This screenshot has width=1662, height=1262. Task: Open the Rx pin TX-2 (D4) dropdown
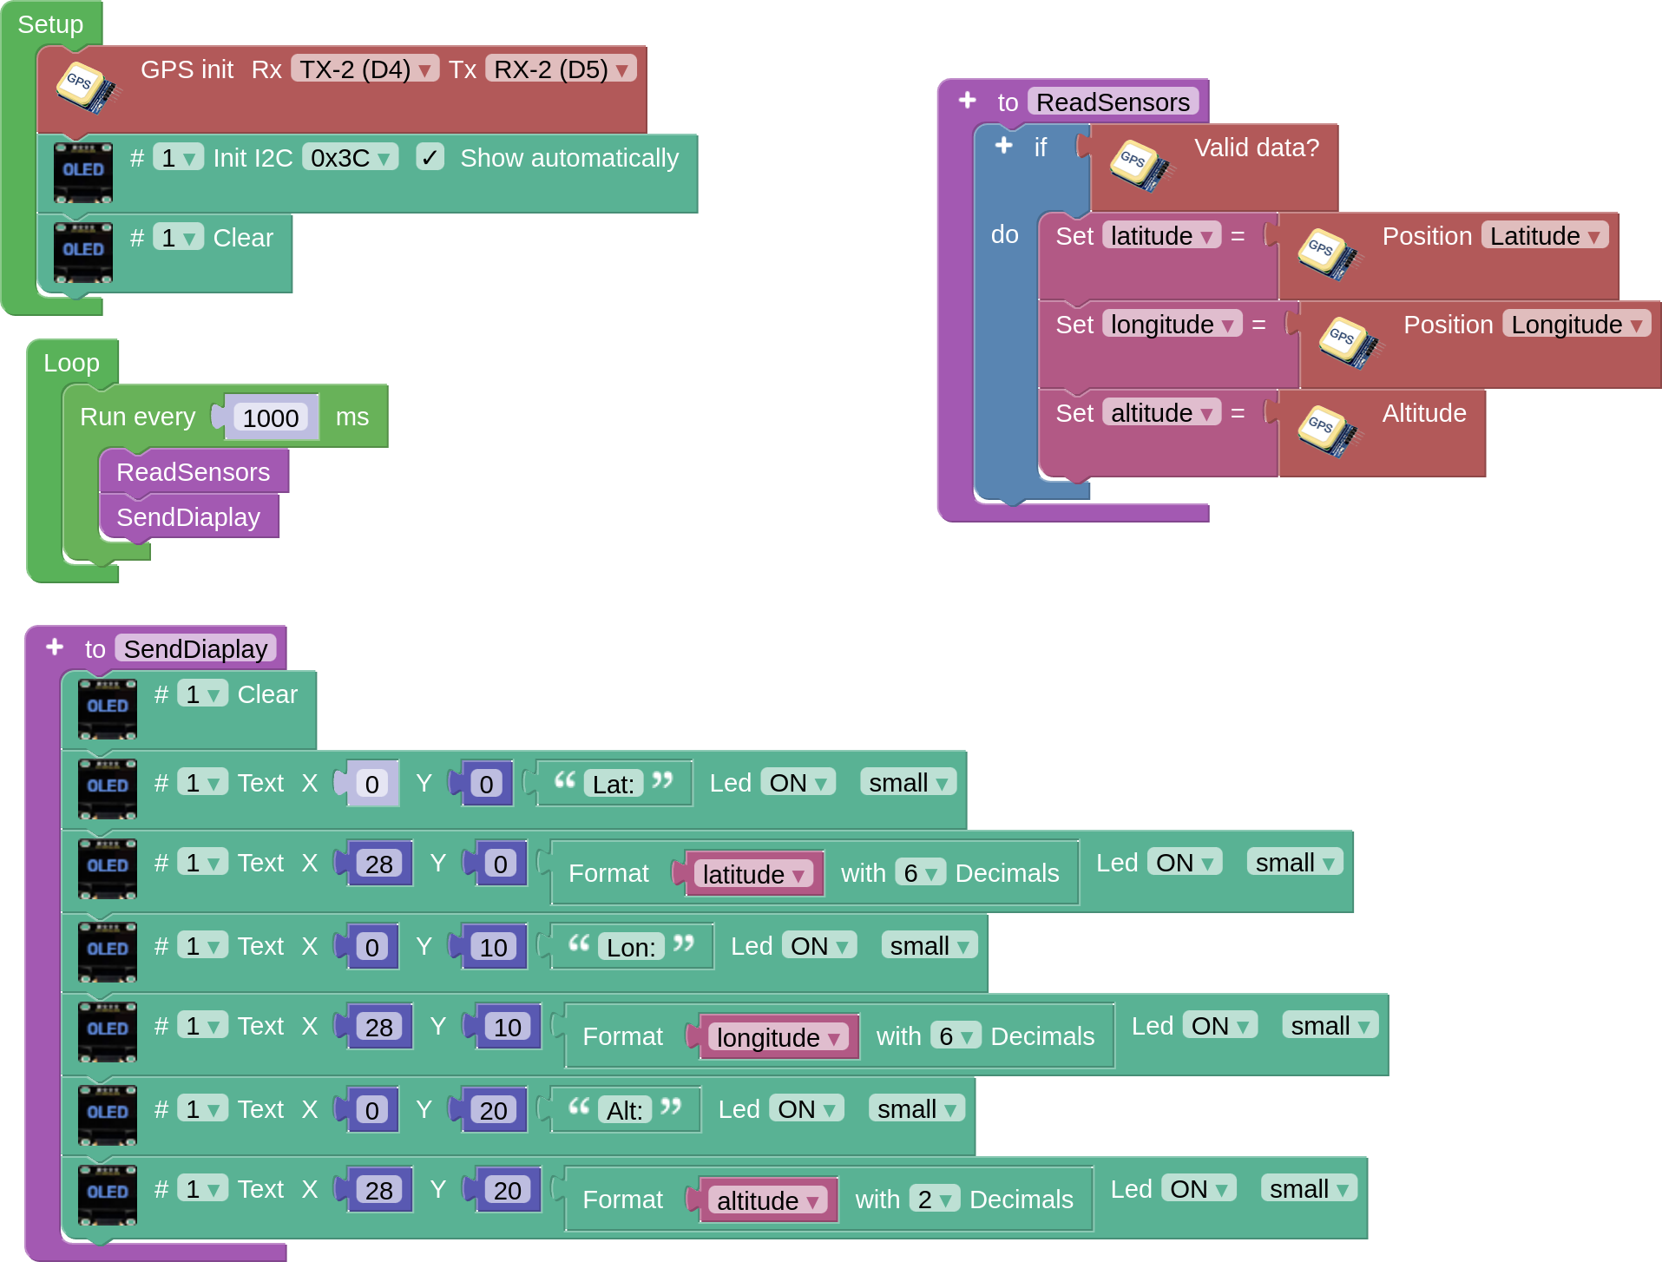[364, 69]
